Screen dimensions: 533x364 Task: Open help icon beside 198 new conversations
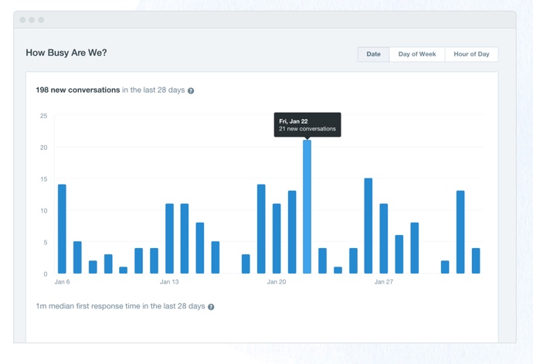coord(191,91)
